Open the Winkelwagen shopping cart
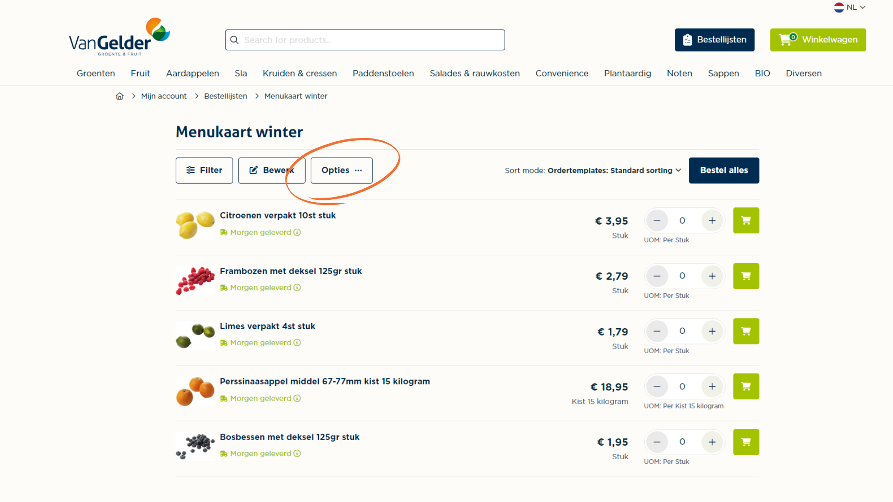This screenshot has height=502, width=893. [818, 40]
